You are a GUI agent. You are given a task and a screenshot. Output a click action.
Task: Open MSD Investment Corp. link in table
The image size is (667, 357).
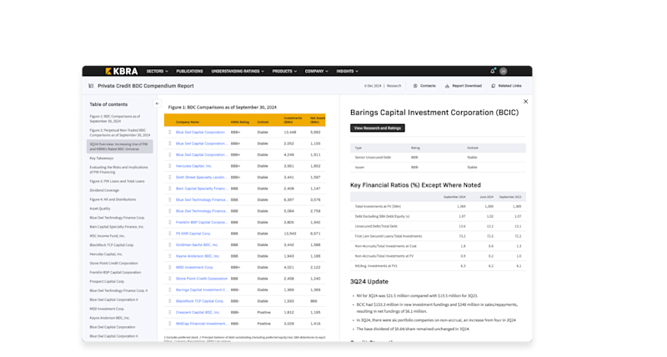194,267
